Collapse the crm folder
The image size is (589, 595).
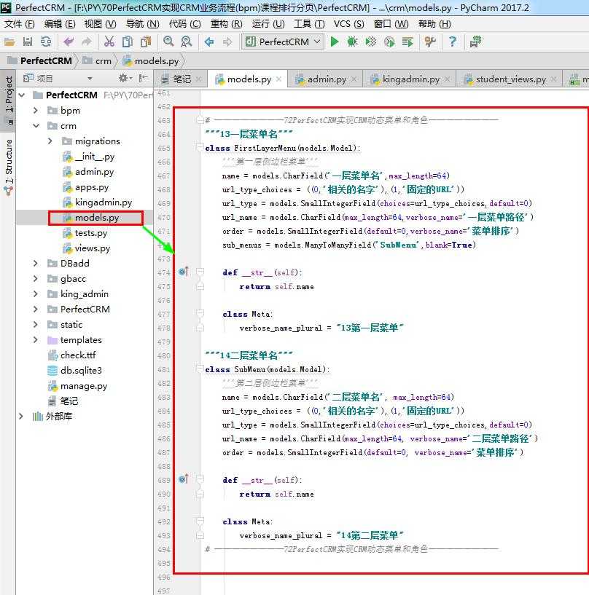coord(36,125)
